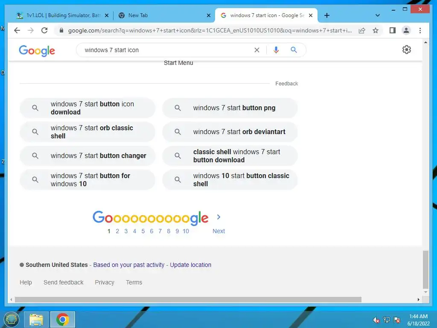Click the Update location link
The image size is (437, 328).
[191, 265]
